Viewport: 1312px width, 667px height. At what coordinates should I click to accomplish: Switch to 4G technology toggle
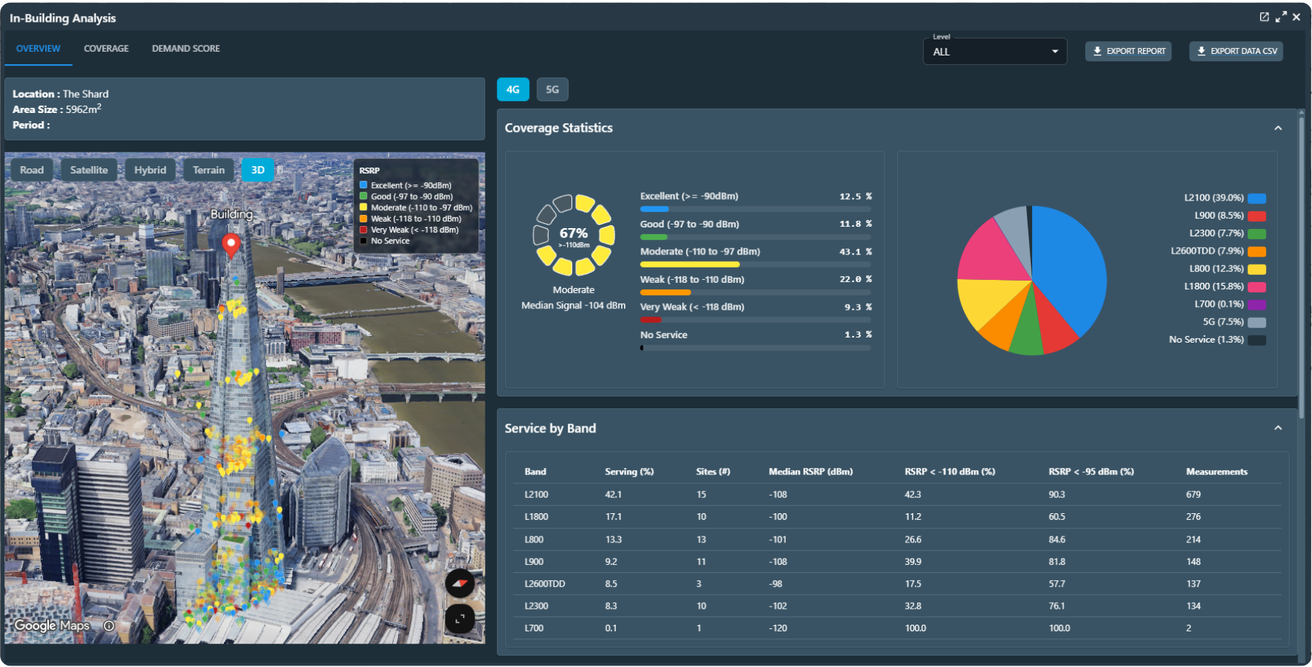[x=513, y=90]
